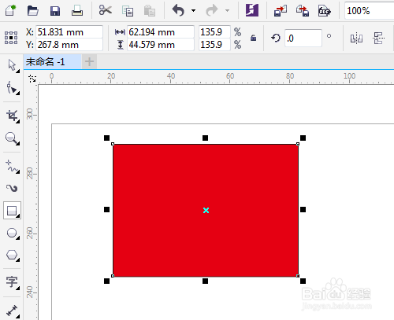Viewport: 394px width, 320px height.
Task: Click the purple search content icon
Action: (x=252, y=10)
